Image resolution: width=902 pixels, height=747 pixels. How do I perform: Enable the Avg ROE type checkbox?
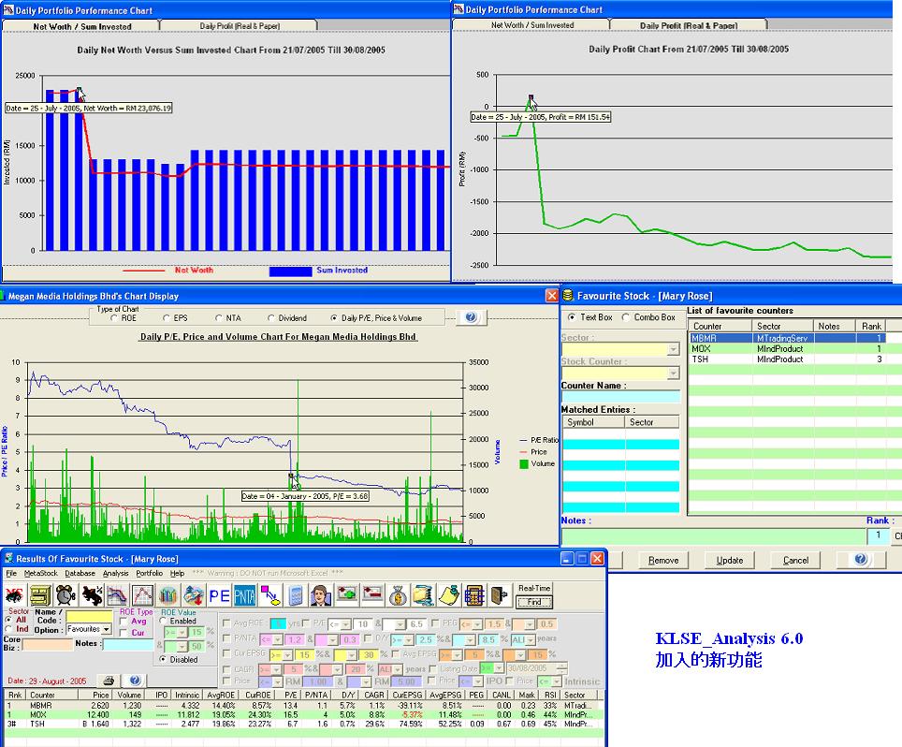[124, 621]
